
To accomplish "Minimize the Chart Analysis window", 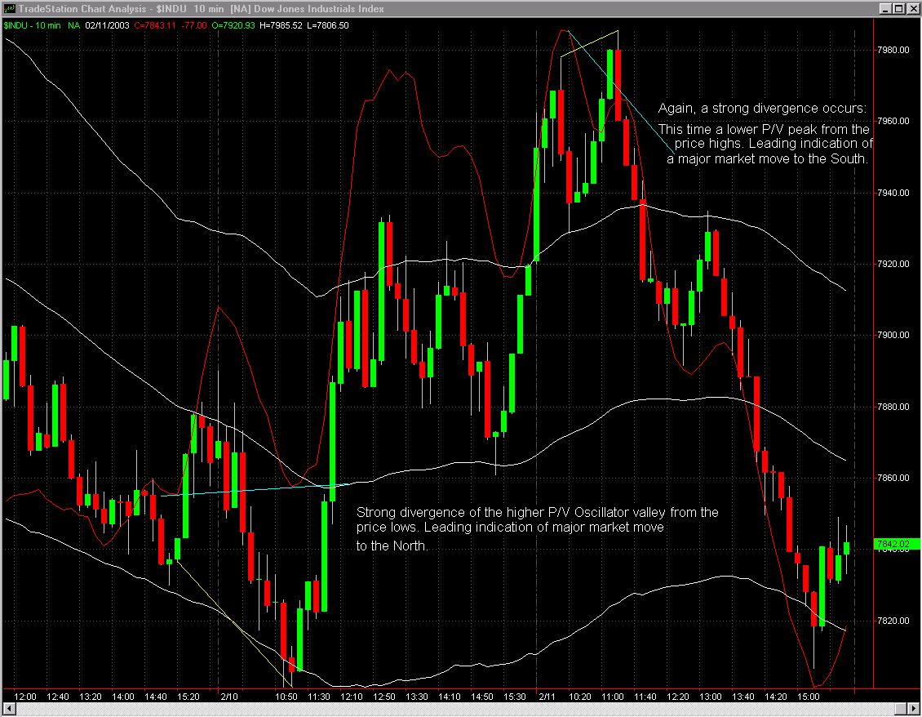I will point(886,9).
